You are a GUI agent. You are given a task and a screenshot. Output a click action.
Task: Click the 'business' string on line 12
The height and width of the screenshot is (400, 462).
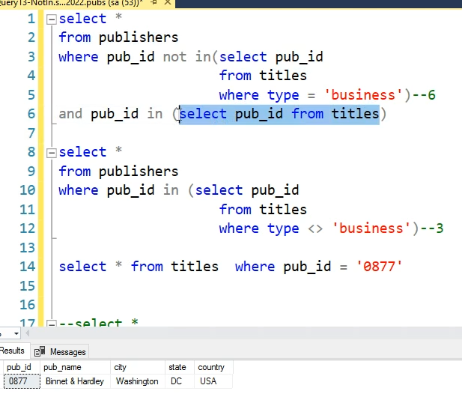pyautogui.click(x=371, y=228)
